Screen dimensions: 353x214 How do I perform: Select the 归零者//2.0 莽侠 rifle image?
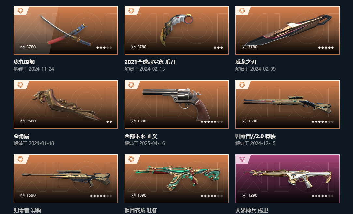click(x=287, y=104)
